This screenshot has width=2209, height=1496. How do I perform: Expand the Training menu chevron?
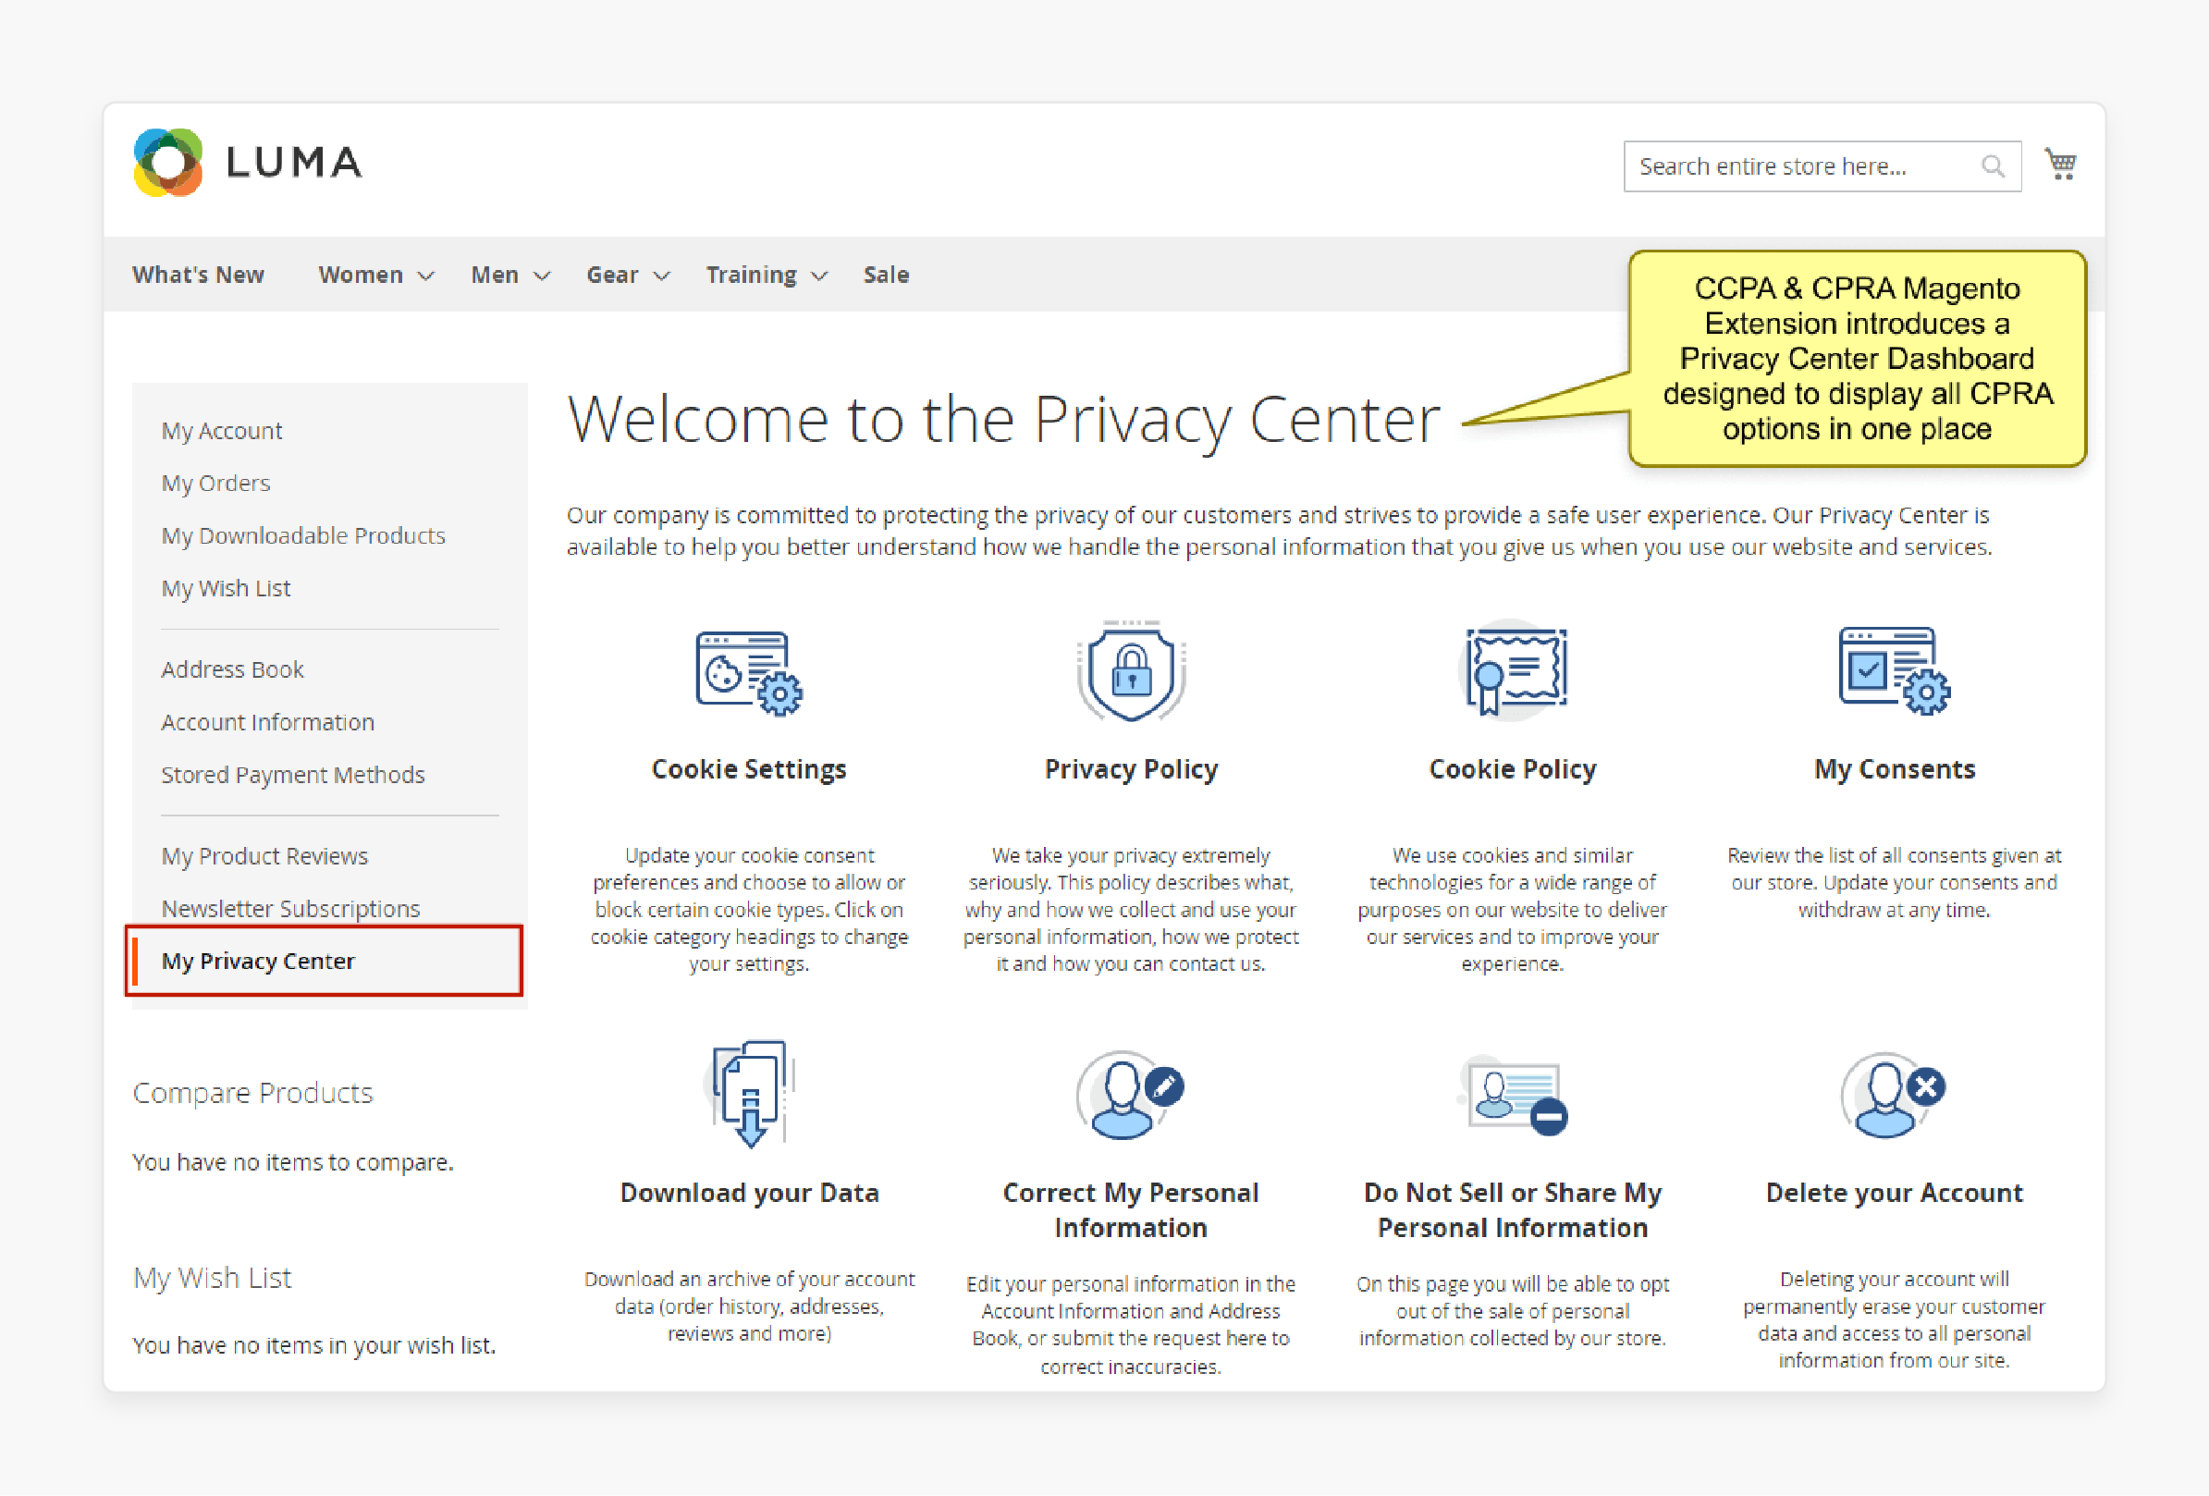point(820,276)
